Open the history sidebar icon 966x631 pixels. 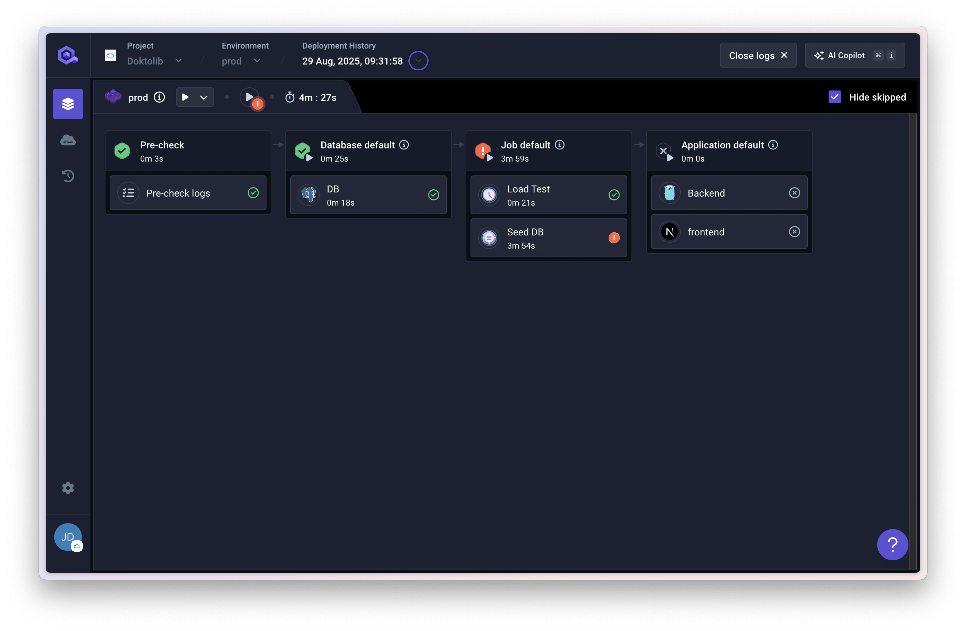pyautogui.click(x=68, y=175)
